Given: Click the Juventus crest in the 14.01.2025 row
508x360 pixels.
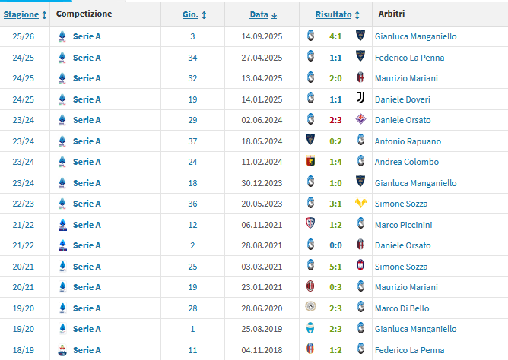Looking at the screenshot, I should (x=360, y=99).
